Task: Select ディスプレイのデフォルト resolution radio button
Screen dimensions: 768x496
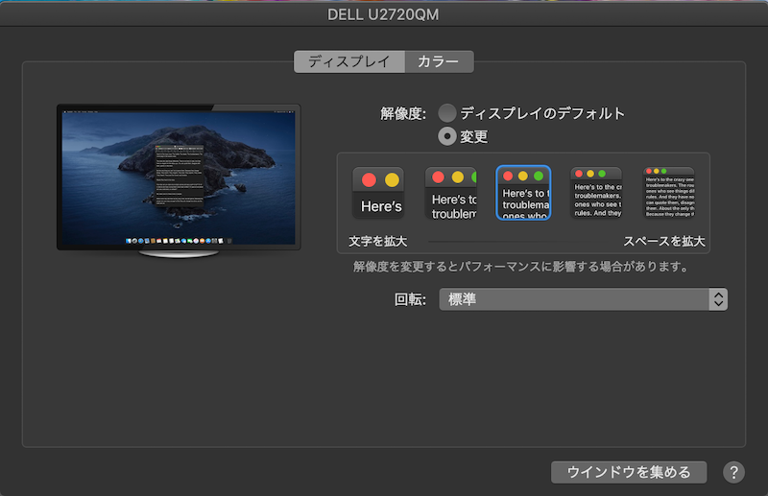Action: pyautogui.click(x=447, y=113)
